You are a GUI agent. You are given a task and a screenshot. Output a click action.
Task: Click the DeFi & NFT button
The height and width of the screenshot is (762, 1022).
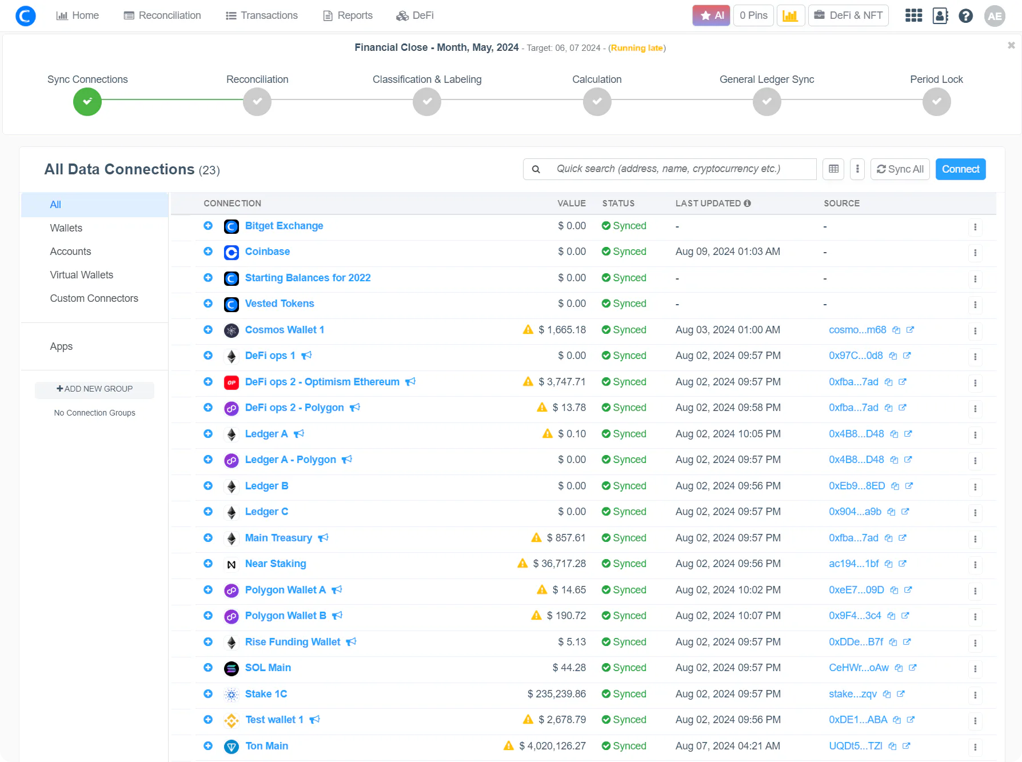tap(849, 15)
